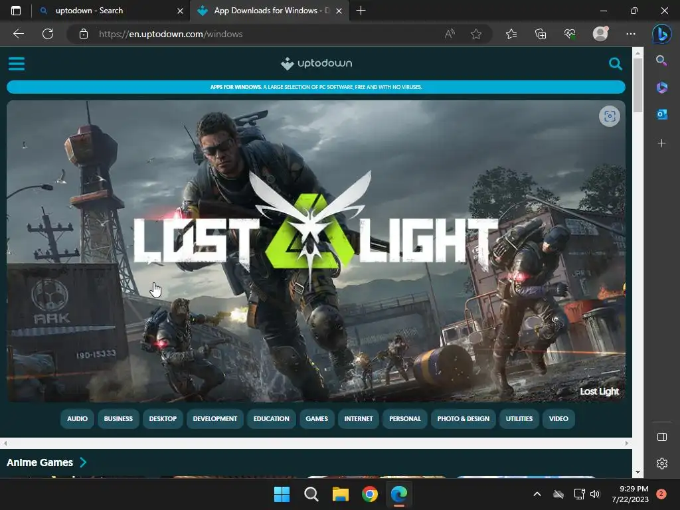Open Browser essentials heart icon
Image resolution: width=680 pixels, height=510 pixels.
pos(570,34)
